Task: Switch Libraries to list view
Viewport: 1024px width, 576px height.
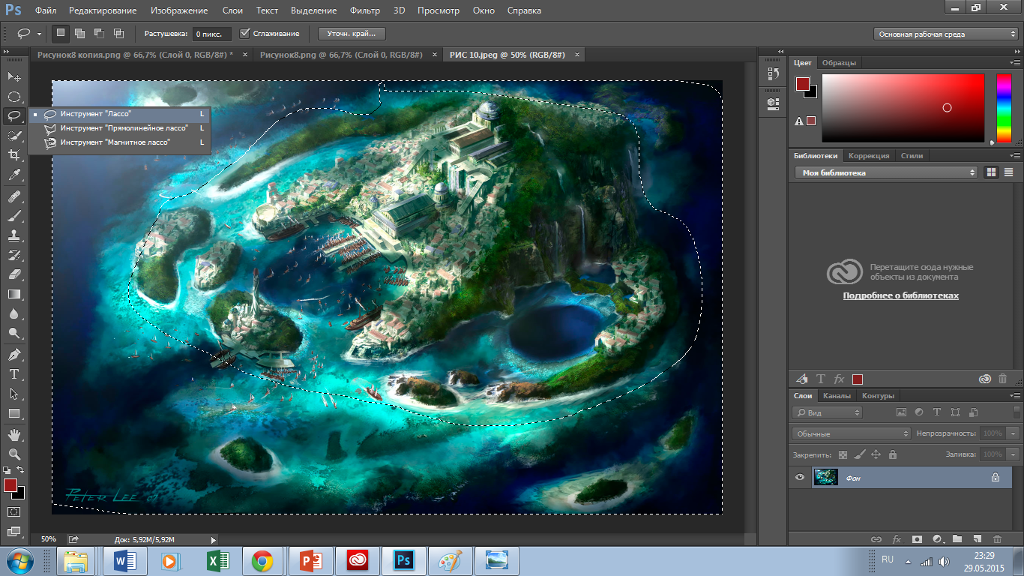Action: (1008, 172)
